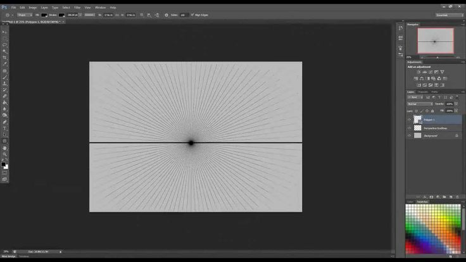Click the Navigator zoom slider
Screen dimensions: 466x262
tap(438, 58)
